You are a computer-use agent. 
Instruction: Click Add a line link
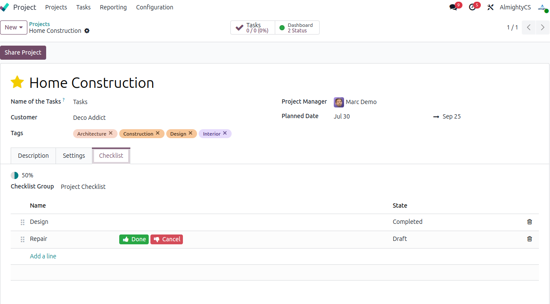pos(43,256)
